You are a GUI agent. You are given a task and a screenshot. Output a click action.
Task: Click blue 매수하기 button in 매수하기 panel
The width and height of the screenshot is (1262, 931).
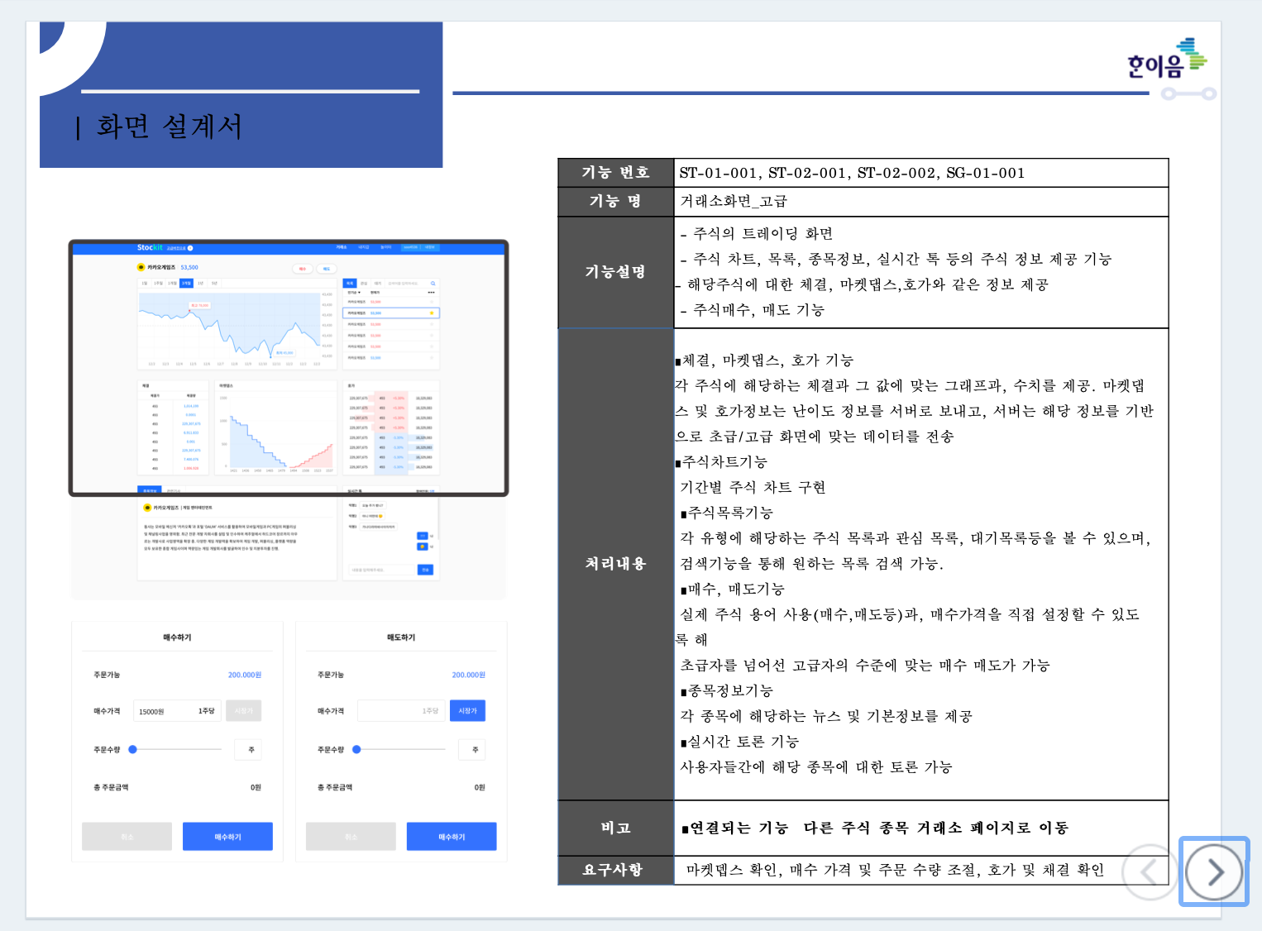[227, 837]
